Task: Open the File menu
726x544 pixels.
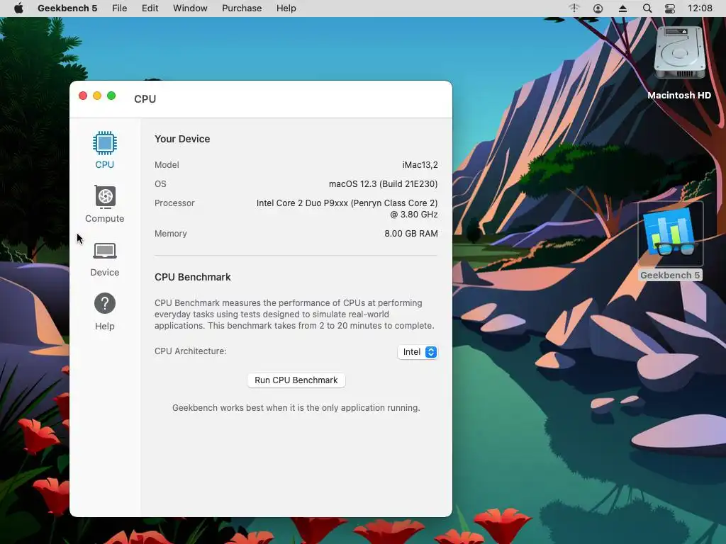Action: [x=119, y=8]
